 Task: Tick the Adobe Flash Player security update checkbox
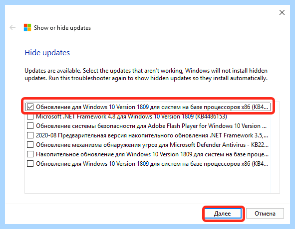click(30, 126)
